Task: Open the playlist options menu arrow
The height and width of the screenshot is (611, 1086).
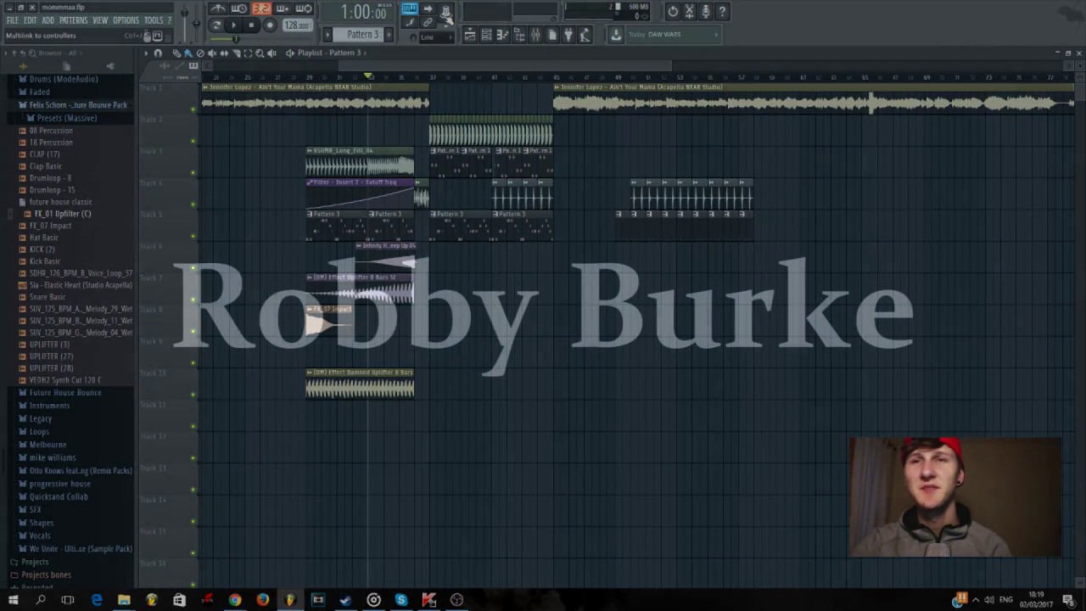Action: click(x=146, y=53)
